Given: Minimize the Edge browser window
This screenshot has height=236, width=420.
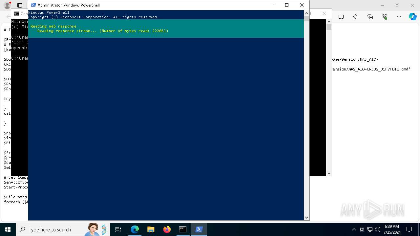Looking at the screenshot, I should coord(382,5).
